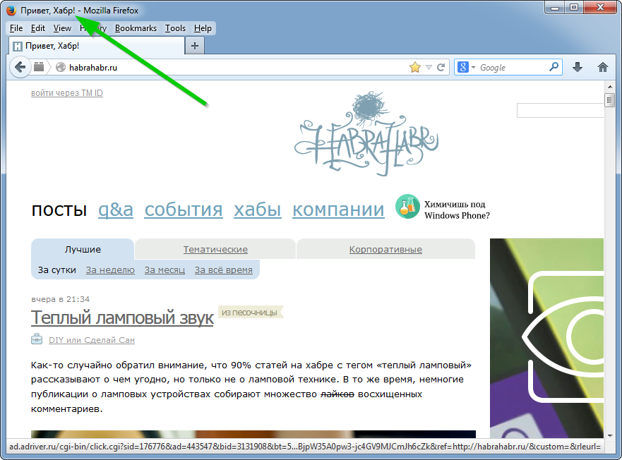Switch to the 'Корпоративные' tab
The height and width of the screenshot is (460, 622).
point(385,250)
